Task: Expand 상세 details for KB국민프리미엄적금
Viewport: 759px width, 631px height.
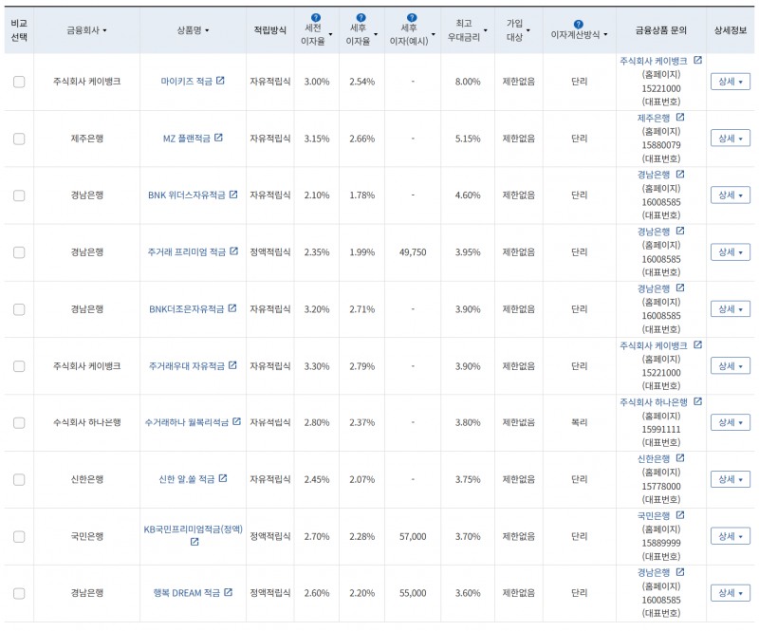Action: 730,536
